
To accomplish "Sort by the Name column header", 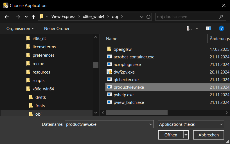I will [x=112, y=39].
